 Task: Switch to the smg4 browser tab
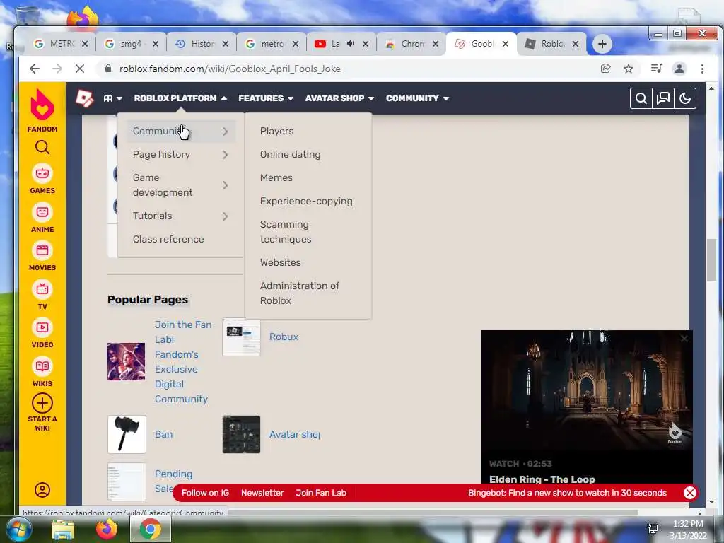(131, 44)
